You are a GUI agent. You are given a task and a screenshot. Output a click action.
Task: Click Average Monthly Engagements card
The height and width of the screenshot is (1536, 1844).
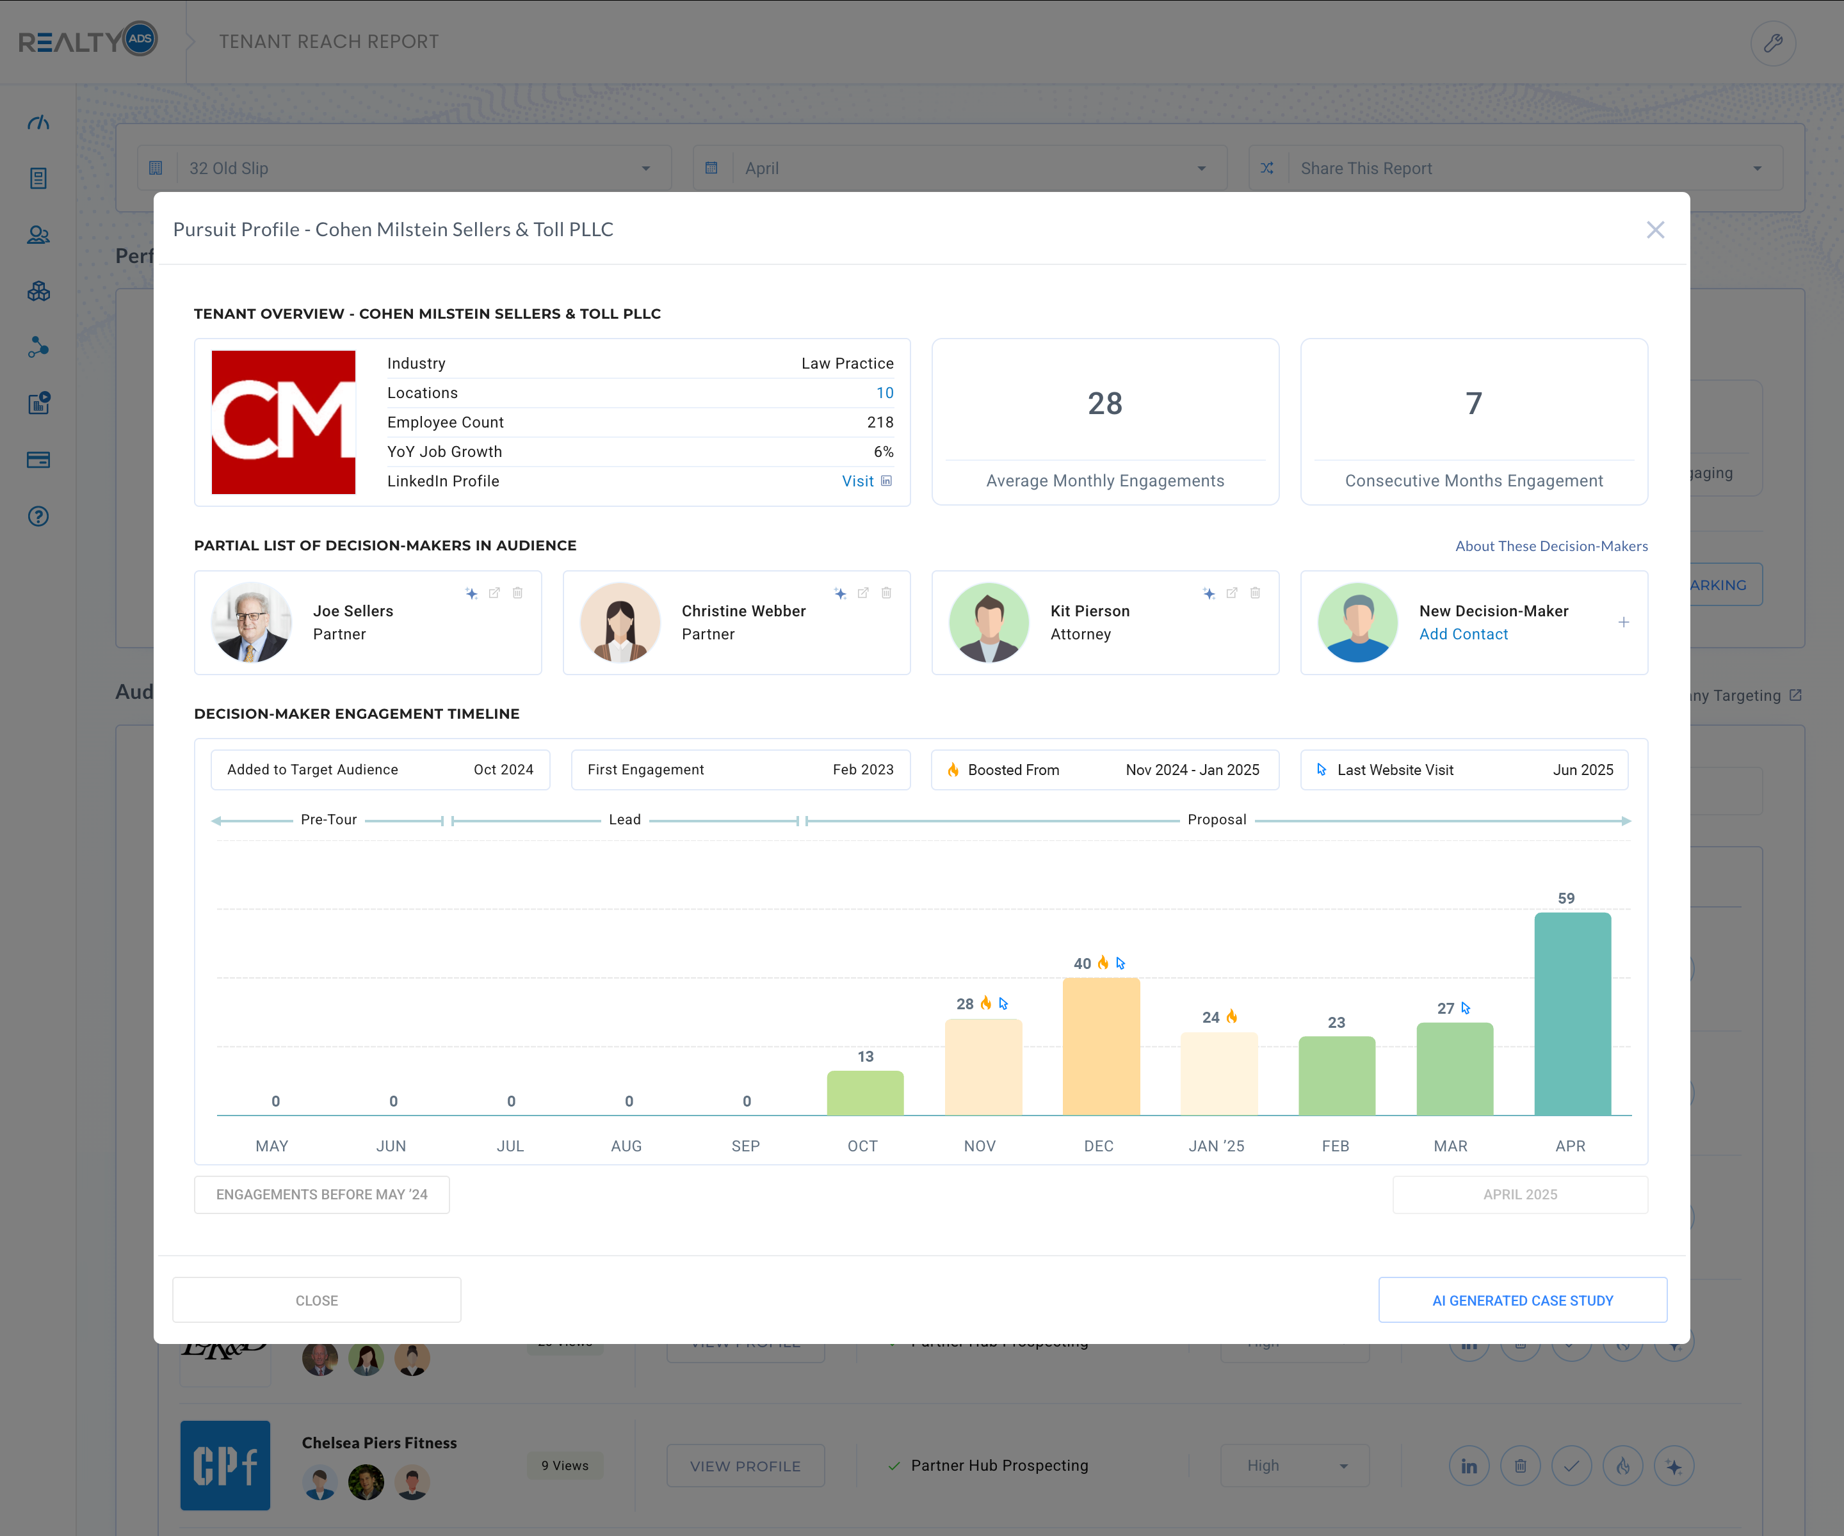tap(1106, 422)
